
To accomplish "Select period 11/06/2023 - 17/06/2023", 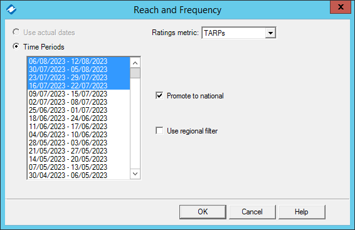I will pyautogui.click(x=79, y=127).
